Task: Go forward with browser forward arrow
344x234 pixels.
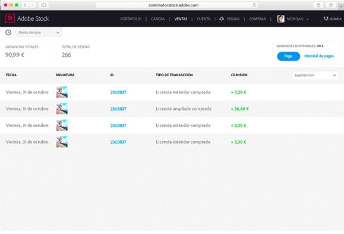Action: point(32,5)
